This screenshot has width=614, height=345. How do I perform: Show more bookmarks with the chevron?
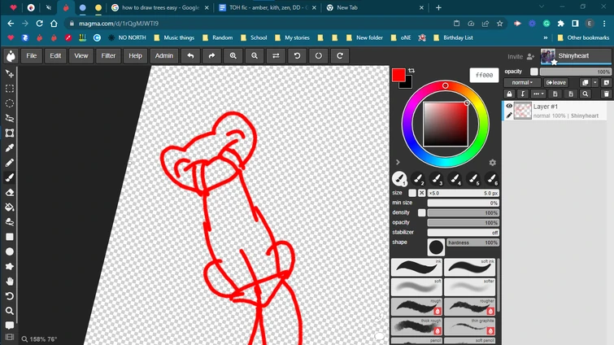pyautogui.click(x=545, y=38)
